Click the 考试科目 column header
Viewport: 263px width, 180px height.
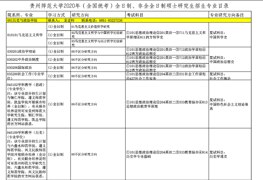tap(135, 15)
